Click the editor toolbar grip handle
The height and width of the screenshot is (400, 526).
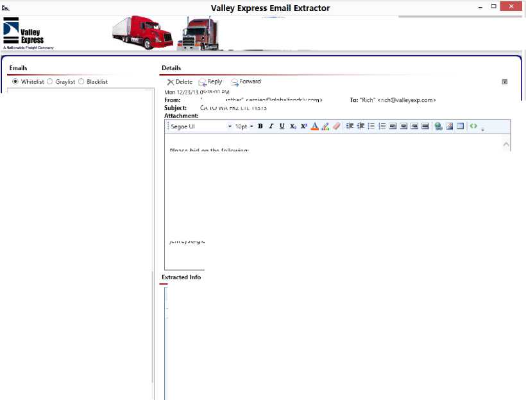click(168, 126)
